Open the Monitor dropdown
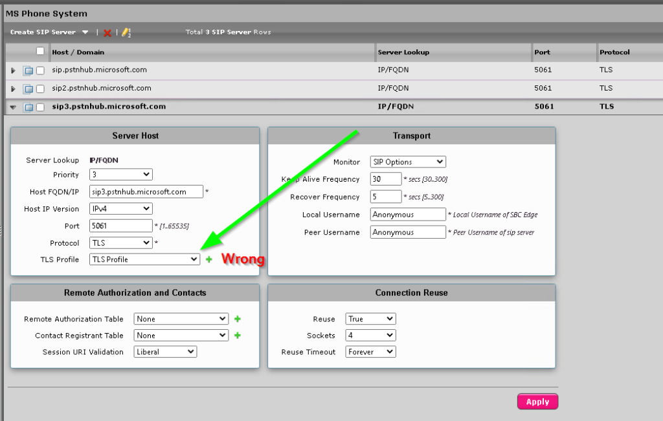The width and height of the screenshot is (663, 421). (x=408, y=162)
